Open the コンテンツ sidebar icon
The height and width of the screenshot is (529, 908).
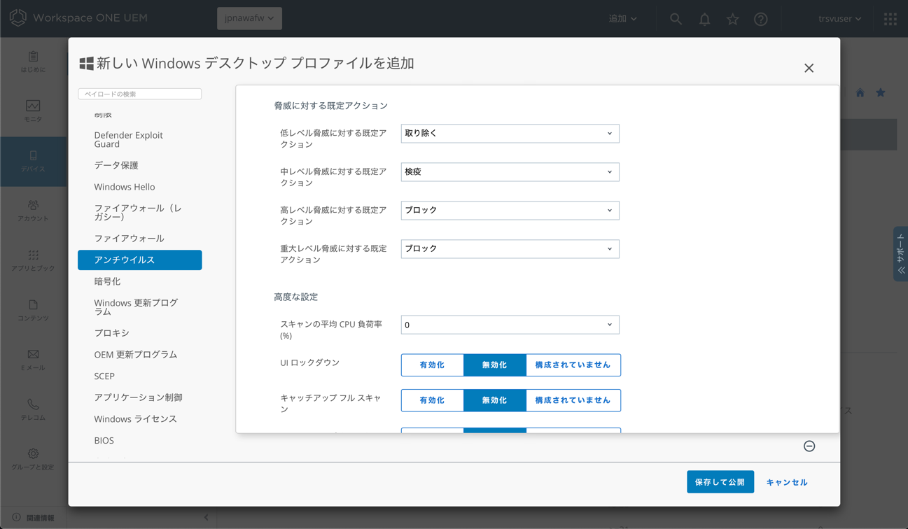tap(33, 305)
